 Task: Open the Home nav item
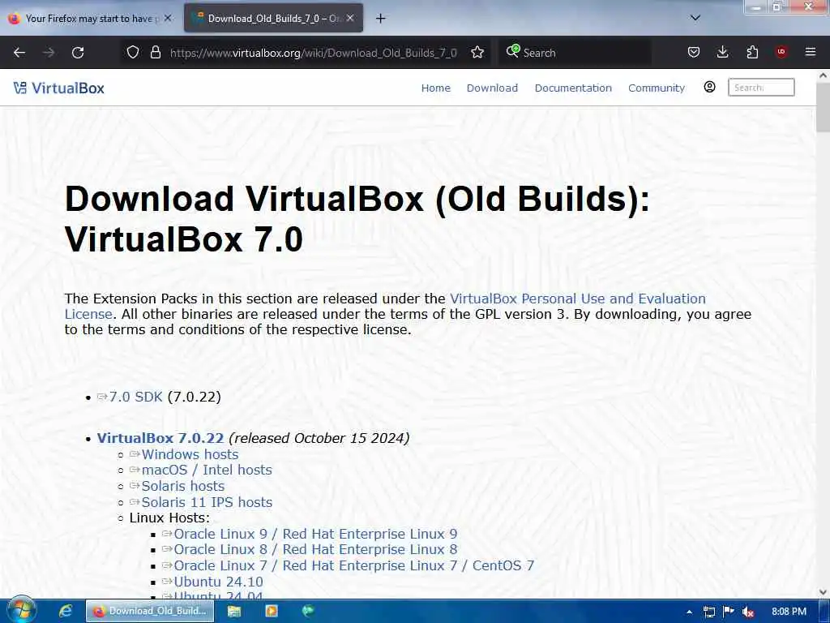pyautogui.click(x=435, y=88)
